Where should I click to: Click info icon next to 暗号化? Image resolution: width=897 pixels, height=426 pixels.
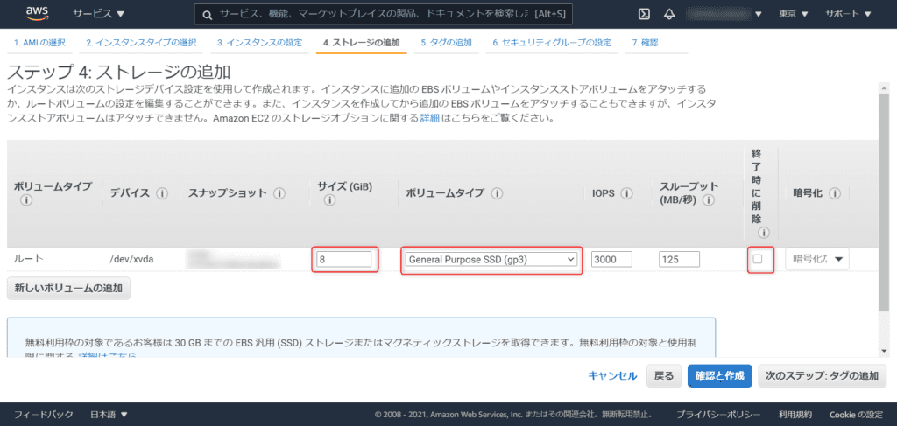[834, 193]
